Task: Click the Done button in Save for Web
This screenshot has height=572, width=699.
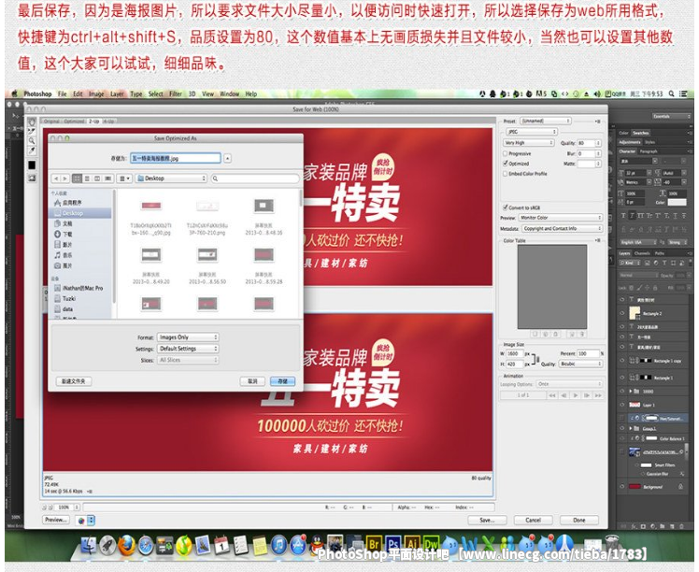Action: click(x=579, y=521)
